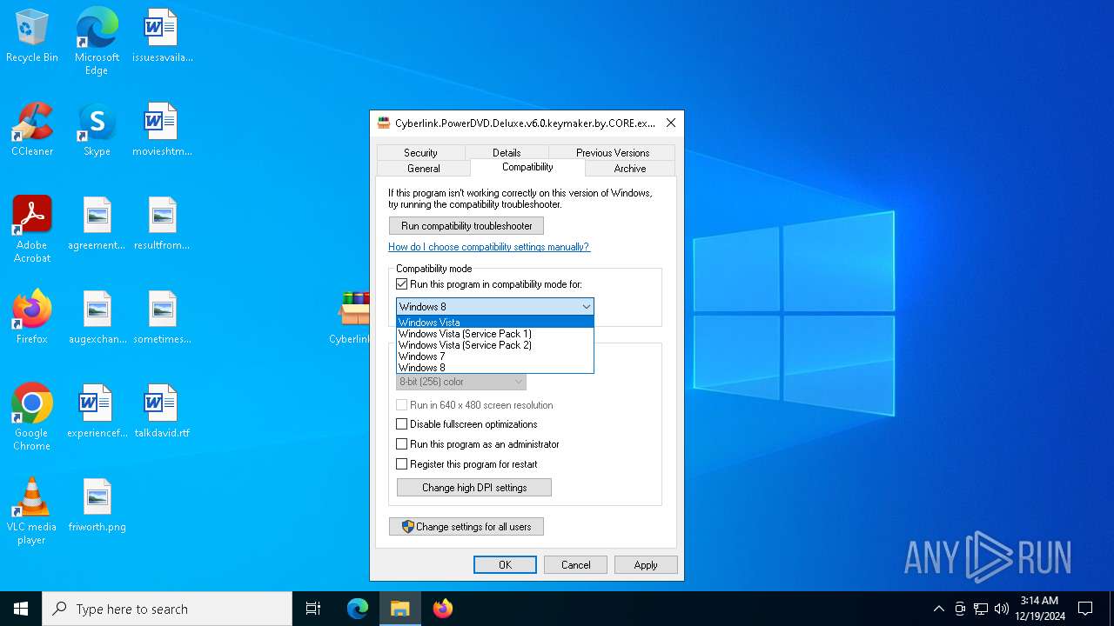The width and height of the screenshot is (1114, 626).
Task: Select the Microsoft Edge desktop shortcut
Action: (97, 41)
